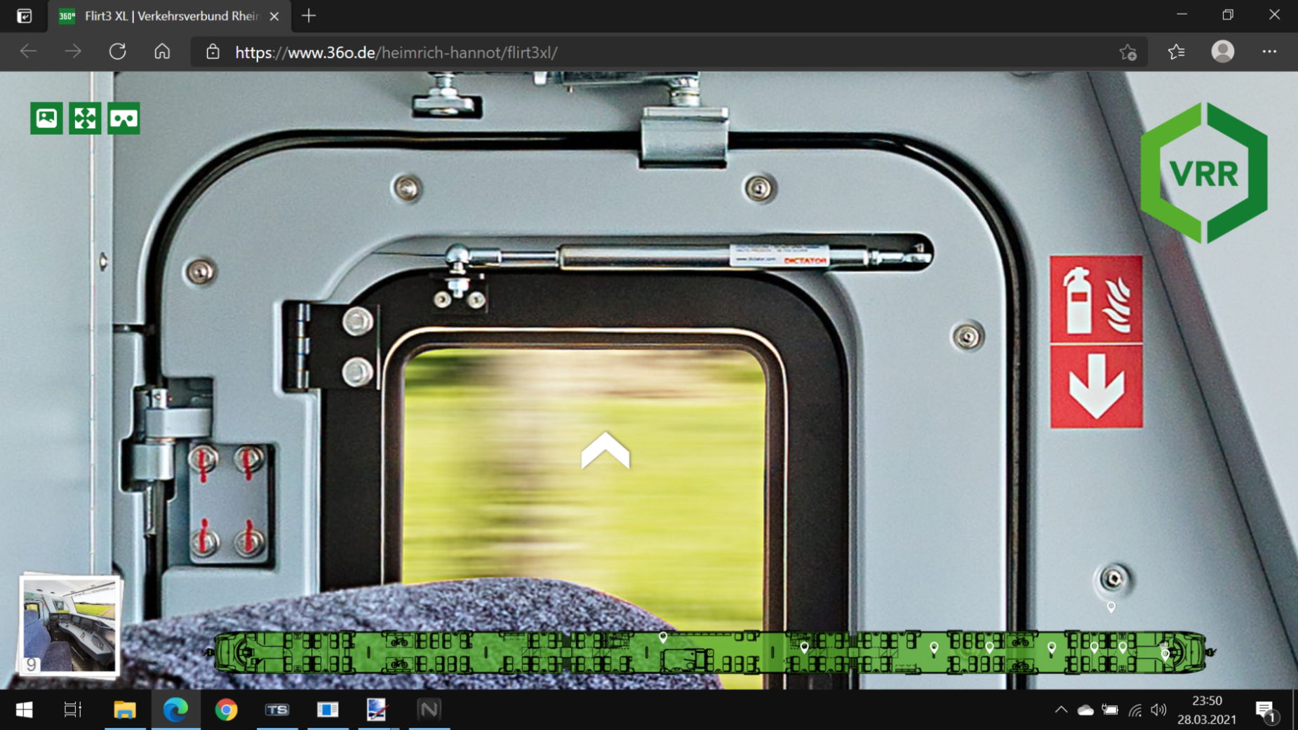Viewport: 1298px width, 730px height.
Task: Click the address bar URL
Action: coord(396,53)
